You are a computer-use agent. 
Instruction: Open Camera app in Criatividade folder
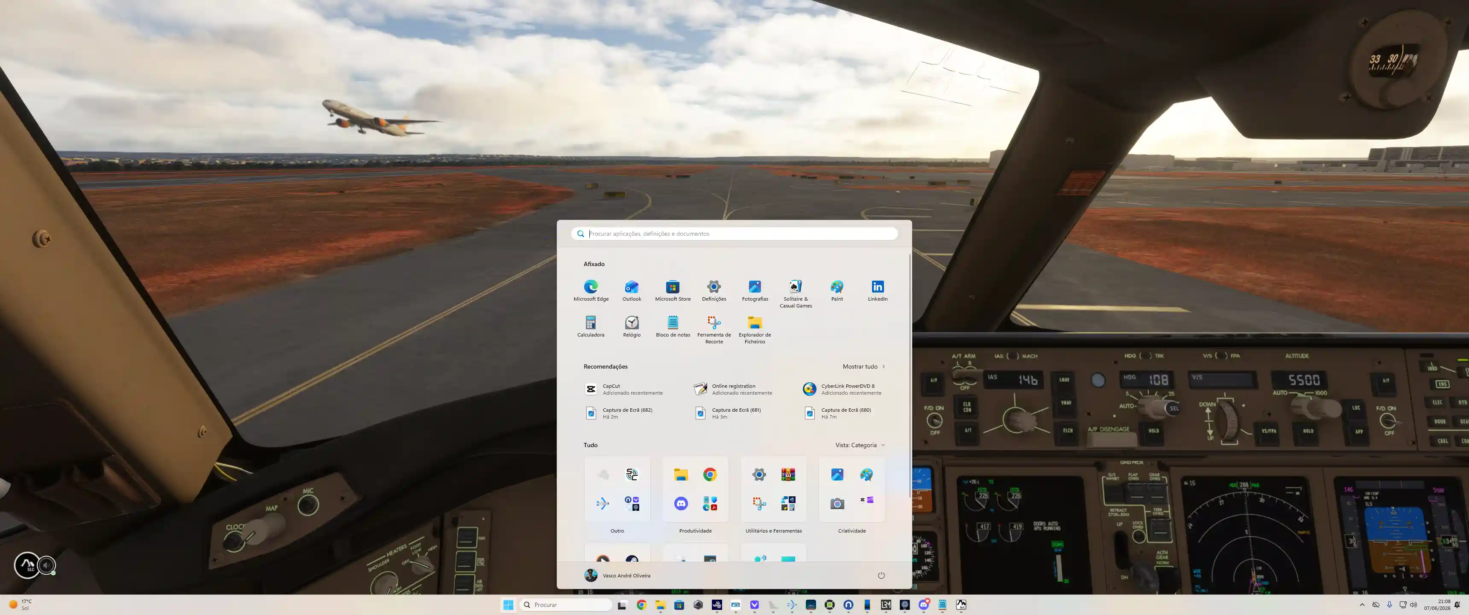(x=837, y=503)
